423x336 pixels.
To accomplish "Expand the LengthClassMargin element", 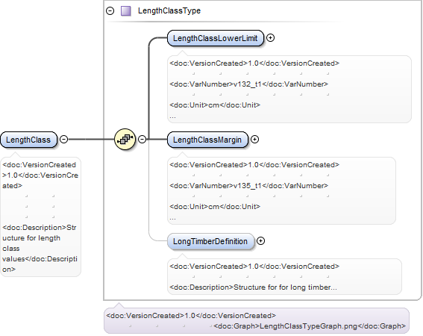I will coord(254,140).
